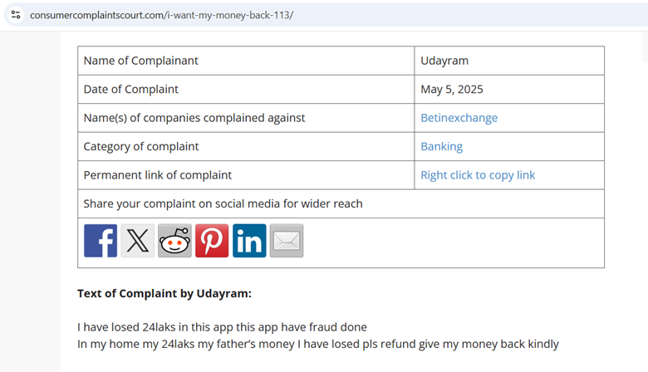Open the Betinexchange company link
Image resolution: width=648 pixels, height=372 pixels.
[459, 118]
